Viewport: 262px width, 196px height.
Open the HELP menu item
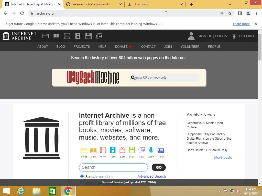click(x=102, y=47)
